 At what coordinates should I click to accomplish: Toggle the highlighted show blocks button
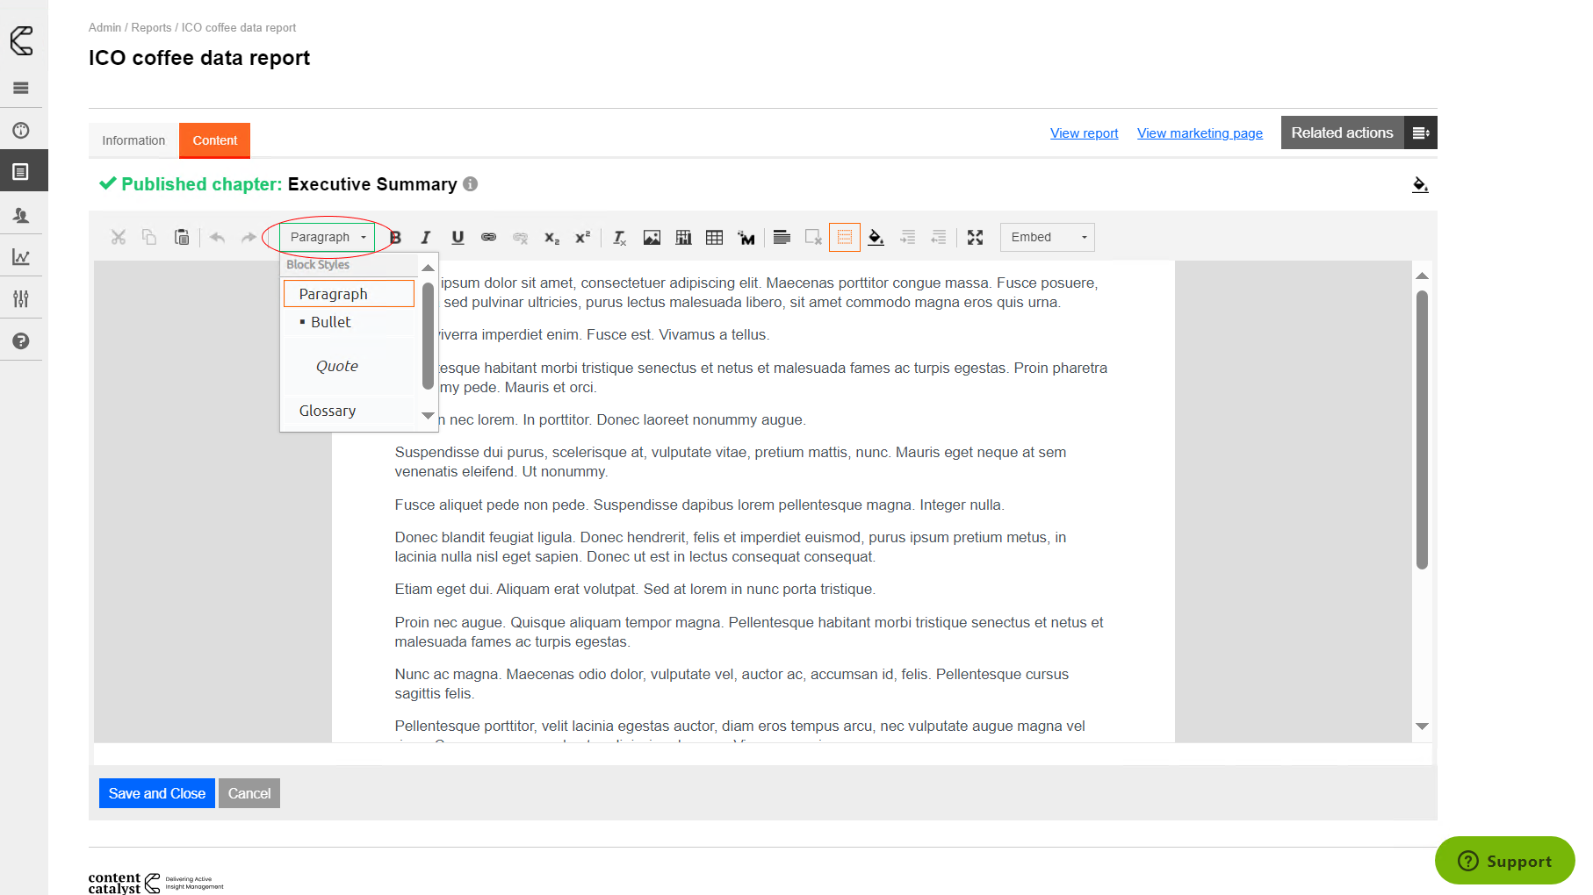pyautogui.click(x=844, y=238)
